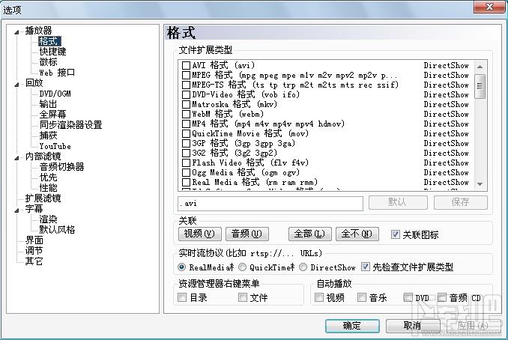This screenshot has height=340, width=508.
Task: Click the .avi extension text field
Action: point(270,203)
